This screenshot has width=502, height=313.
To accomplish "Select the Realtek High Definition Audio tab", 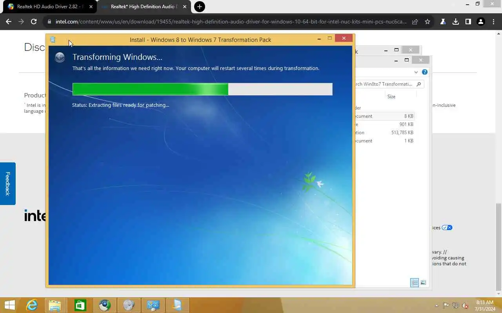I will [x=143, y=7].
